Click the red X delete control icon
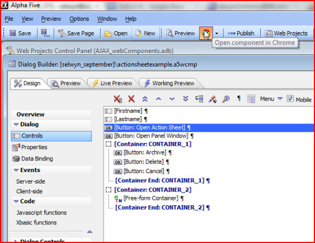This screenshot has height=243, width=315. tap(131, 99)
